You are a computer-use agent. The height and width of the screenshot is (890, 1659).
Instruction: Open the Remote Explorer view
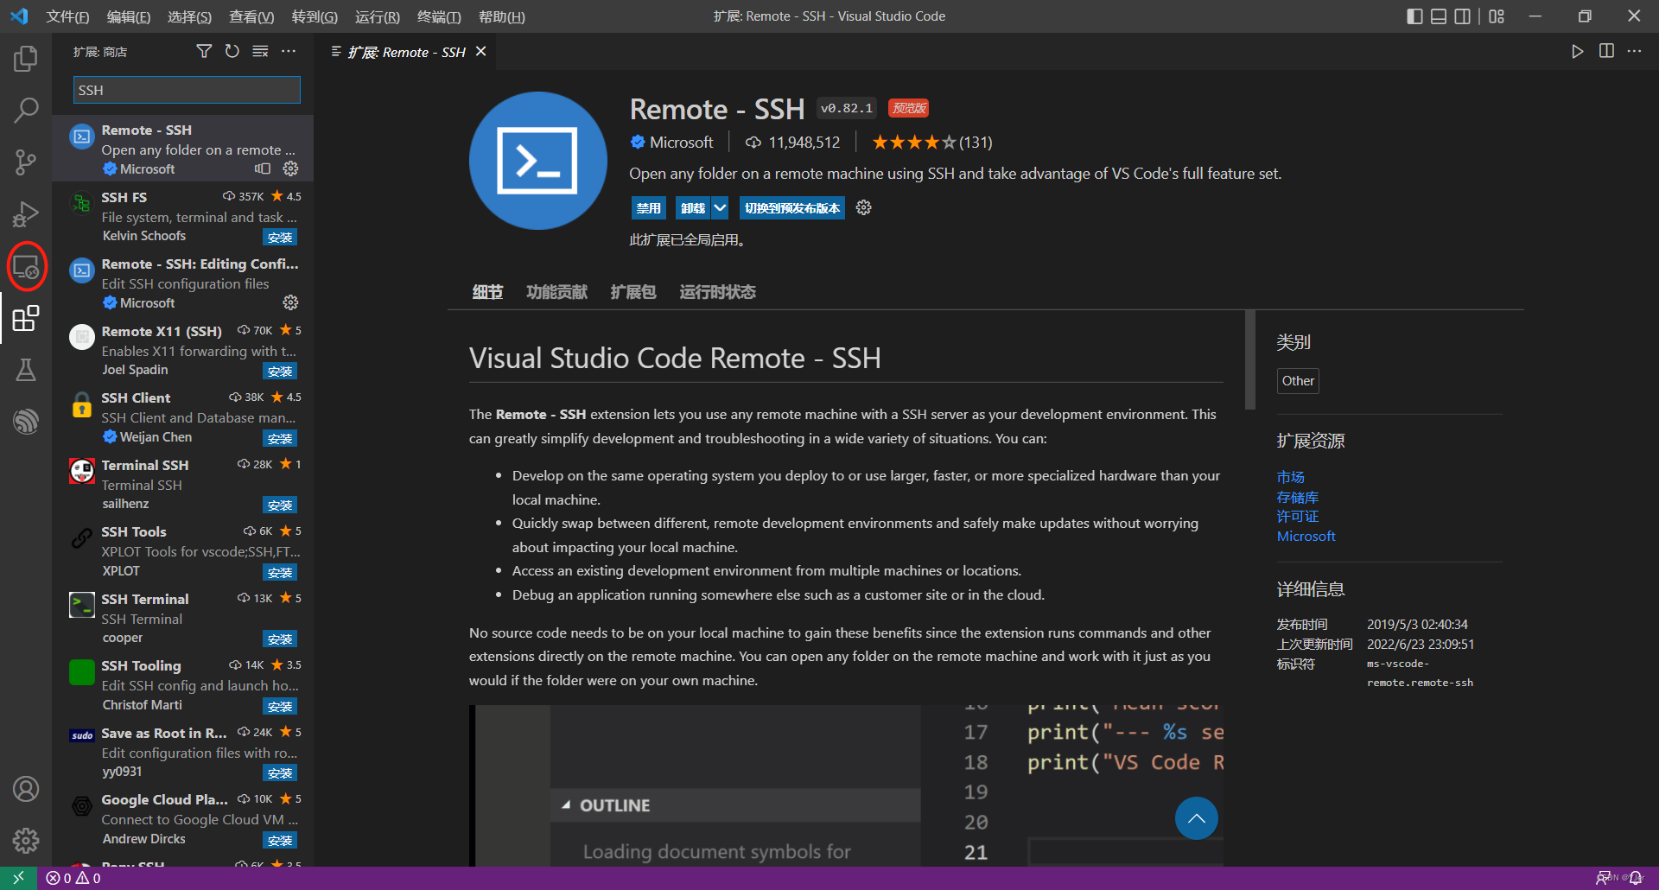[x=26, y=267]
